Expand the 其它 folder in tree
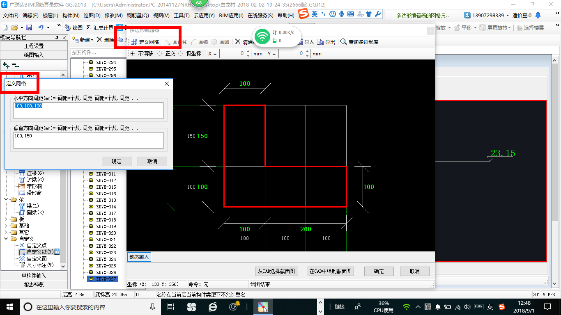 click(x=6, y=232)
